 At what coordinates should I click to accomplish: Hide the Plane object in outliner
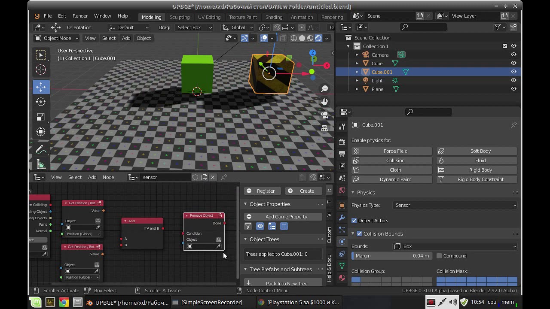click(513, 89)
